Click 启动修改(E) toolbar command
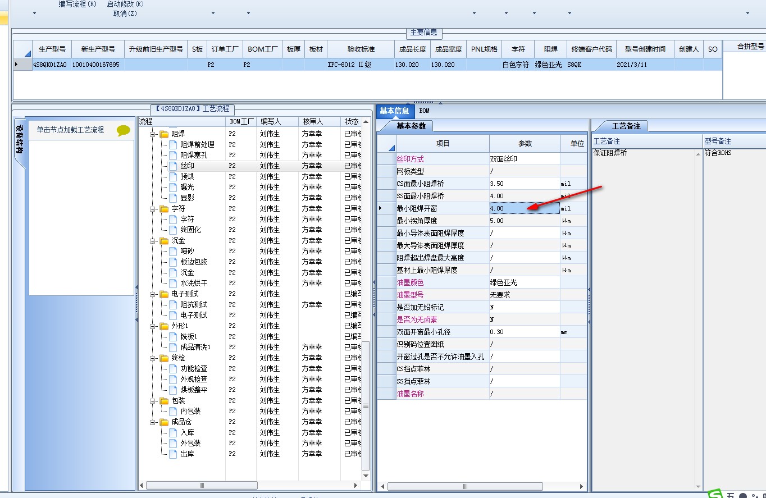Image resolution: width=766 pixels, height=498 pixels. (125, 4)
